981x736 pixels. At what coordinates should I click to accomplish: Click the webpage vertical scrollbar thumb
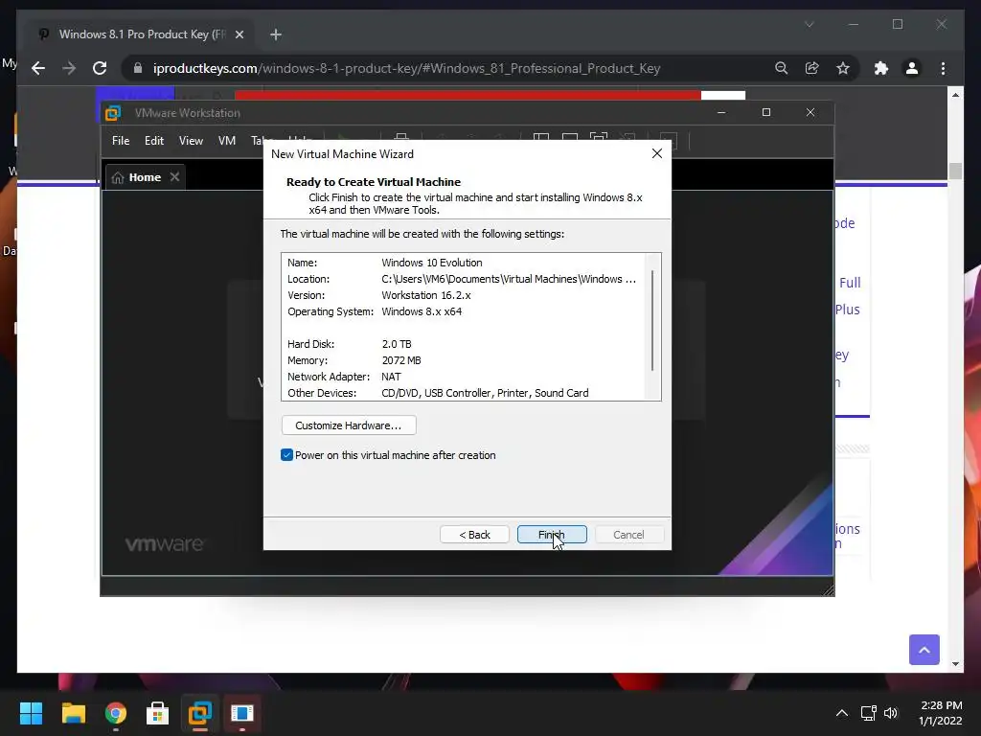tap(955, 171)
